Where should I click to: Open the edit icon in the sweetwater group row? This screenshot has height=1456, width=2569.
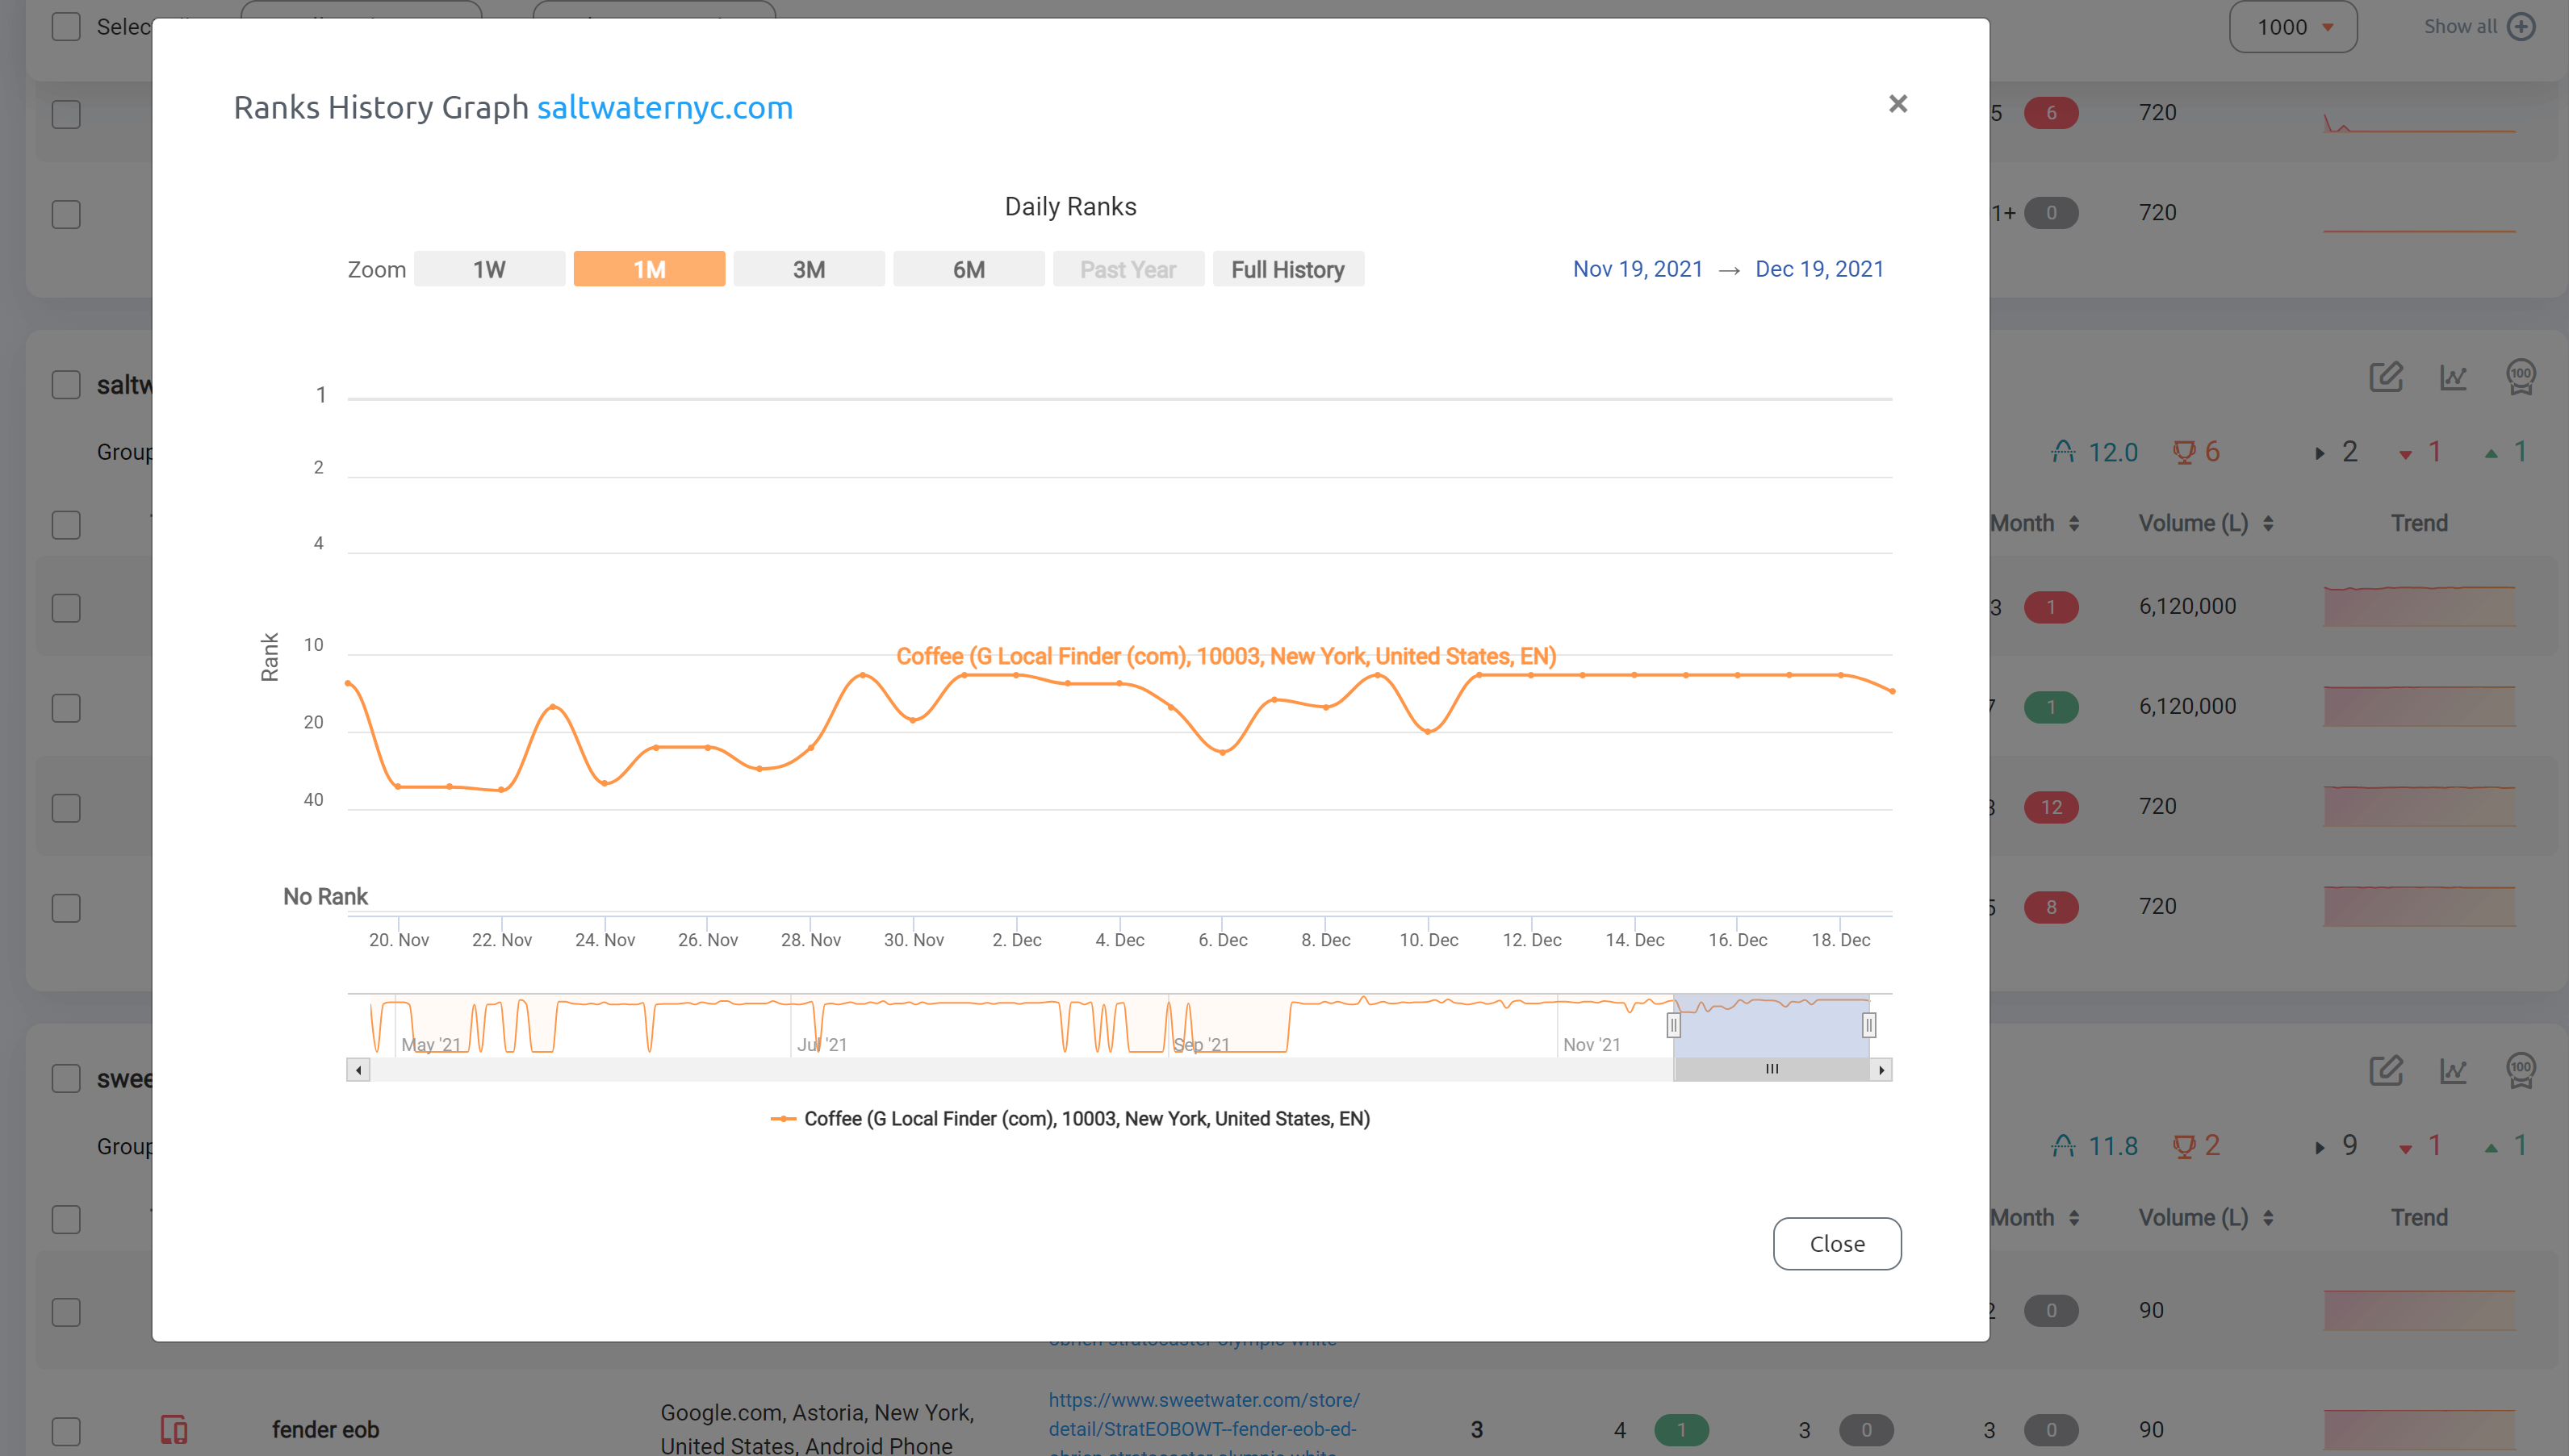point(2387,1071)
